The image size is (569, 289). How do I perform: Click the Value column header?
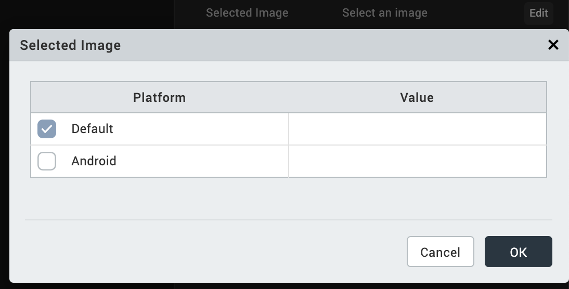417,97
